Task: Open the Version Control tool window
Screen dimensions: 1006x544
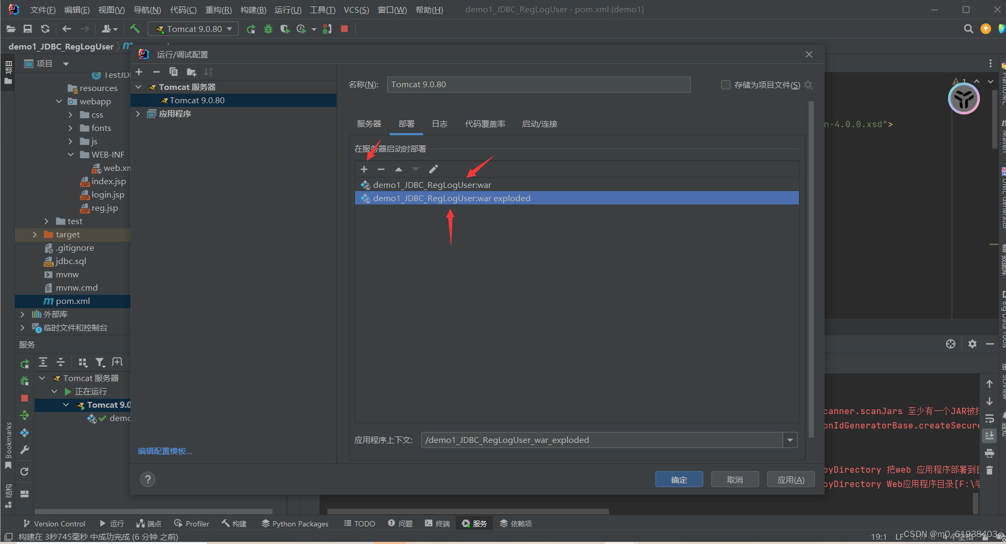Action: tap(54, 524)
